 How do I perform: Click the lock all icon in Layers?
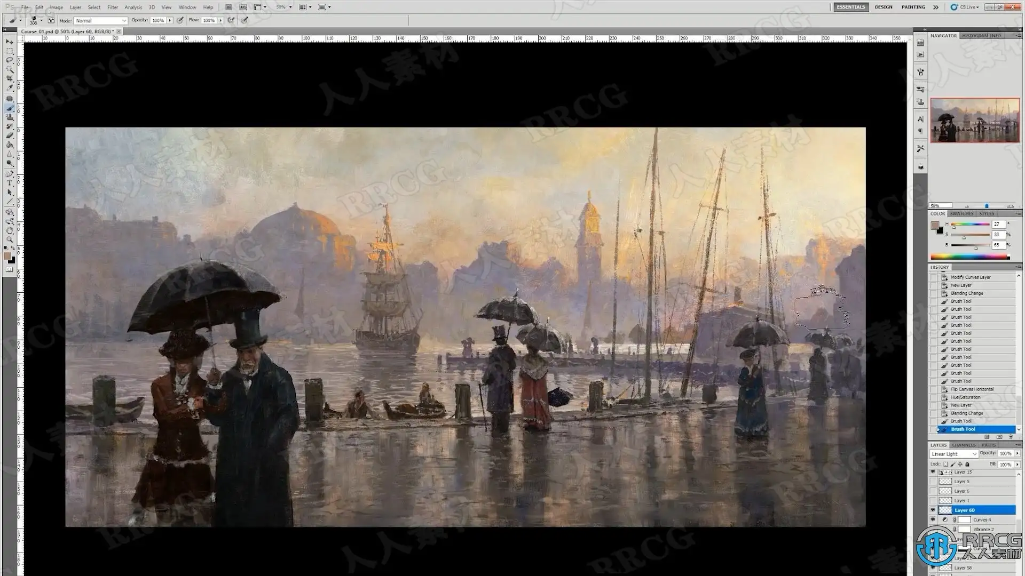pyautogui.click(x=967, y=464)
